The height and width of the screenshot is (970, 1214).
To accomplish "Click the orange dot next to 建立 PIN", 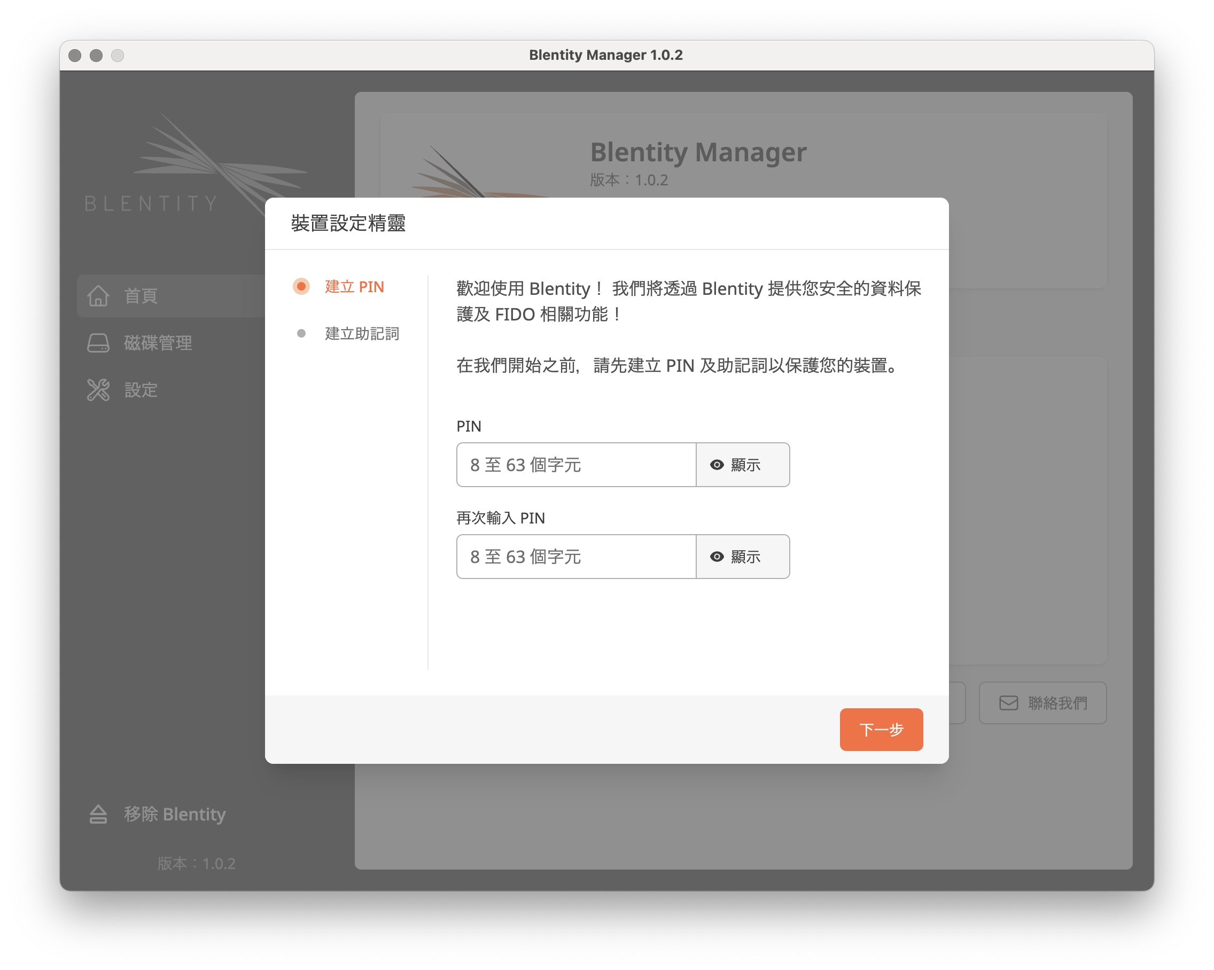I will coord(301,286).
